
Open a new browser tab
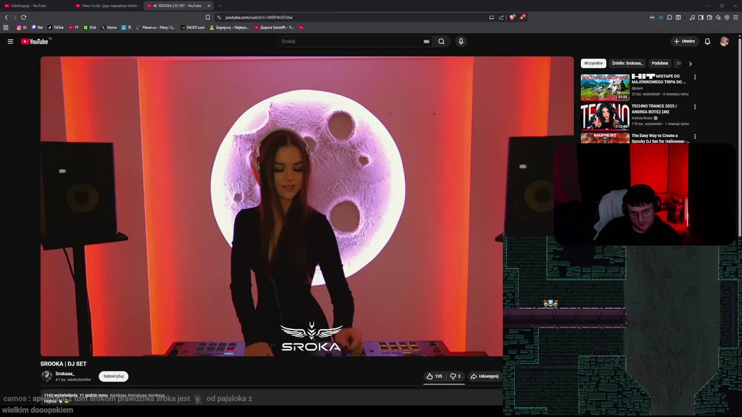pos(219,6)
